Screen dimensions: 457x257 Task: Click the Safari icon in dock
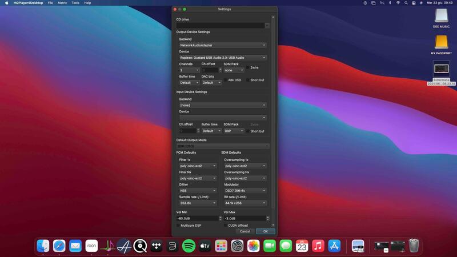tap(59, 246)
